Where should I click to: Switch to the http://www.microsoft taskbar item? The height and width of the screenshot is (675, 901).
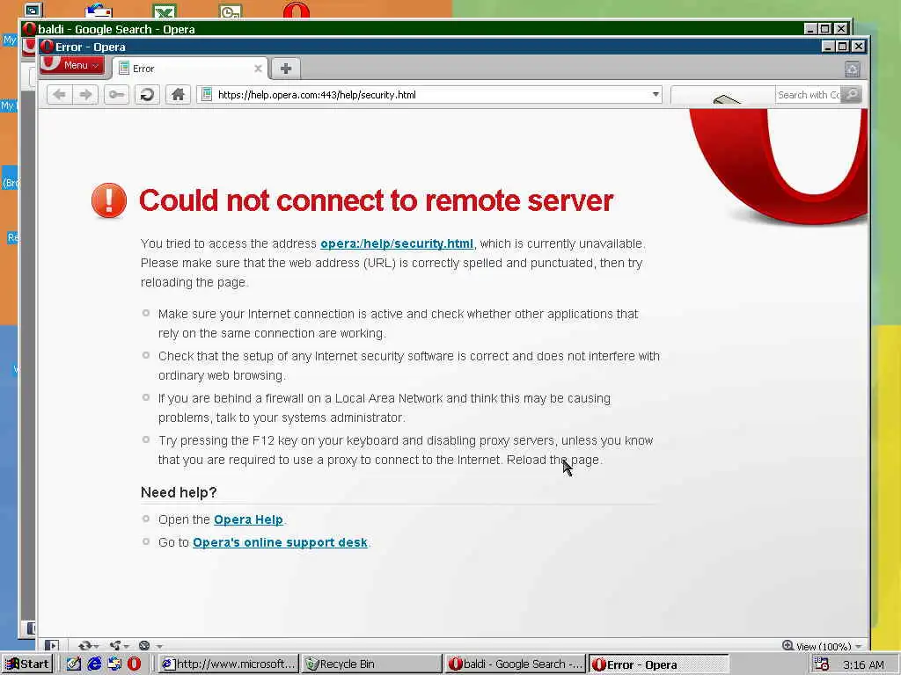[x=229, y=664]
